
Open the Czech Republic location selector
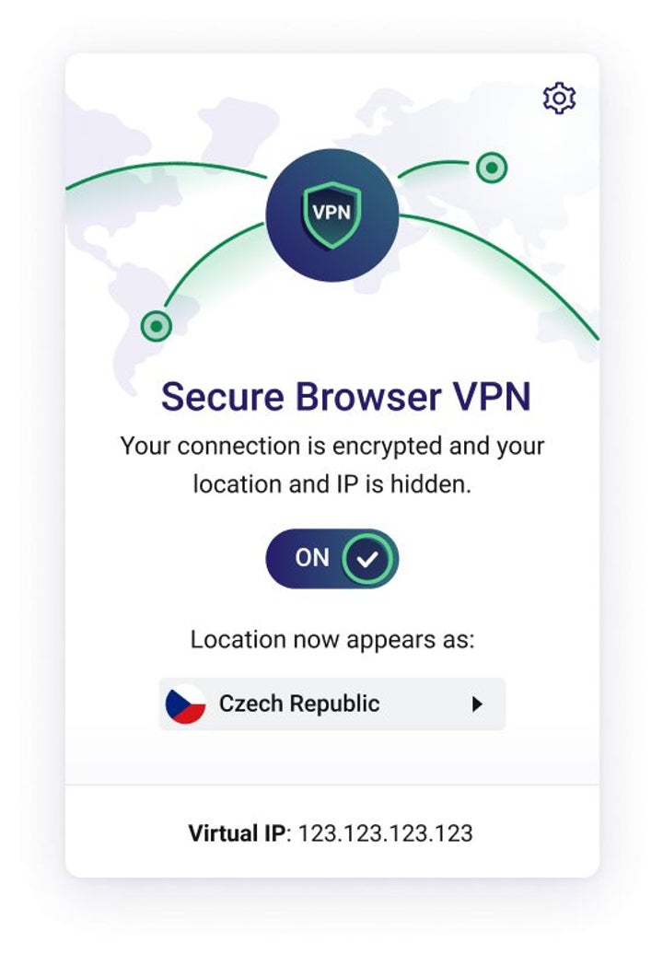[332, 704]
